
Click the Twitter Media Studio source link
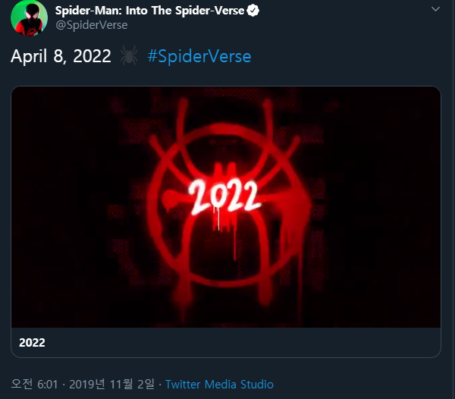point(219,384)
